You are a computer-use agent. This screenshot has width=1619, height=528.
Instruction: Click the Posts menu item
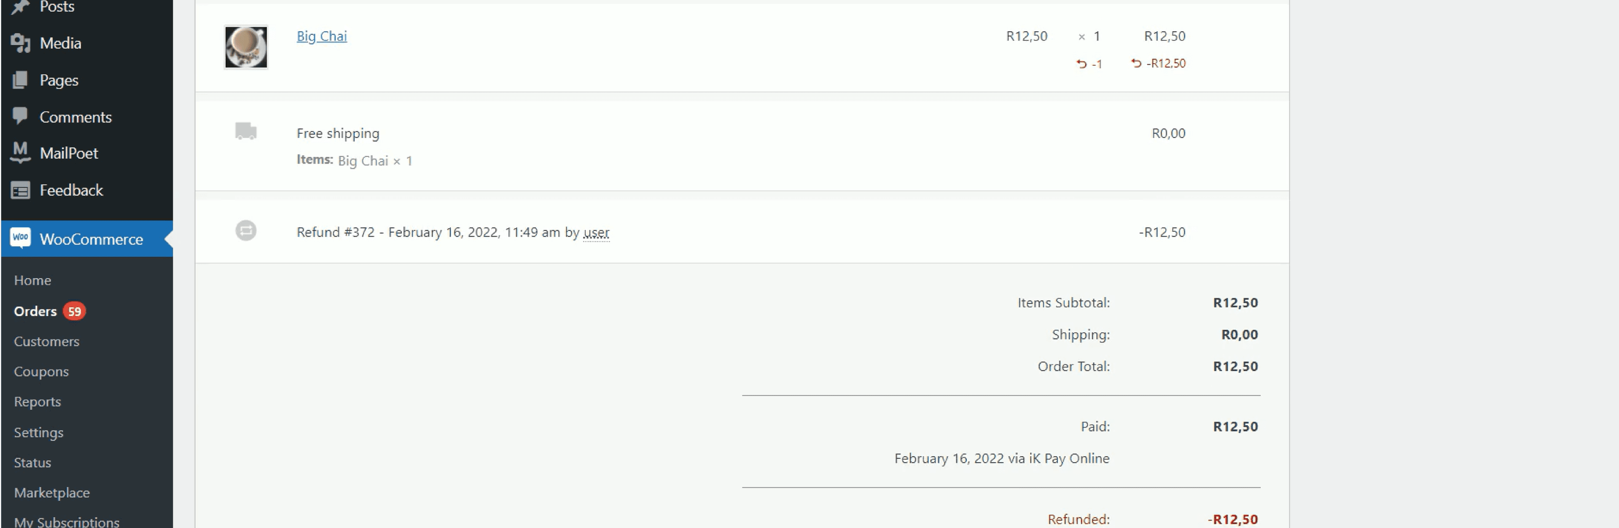tap(56, 8)
